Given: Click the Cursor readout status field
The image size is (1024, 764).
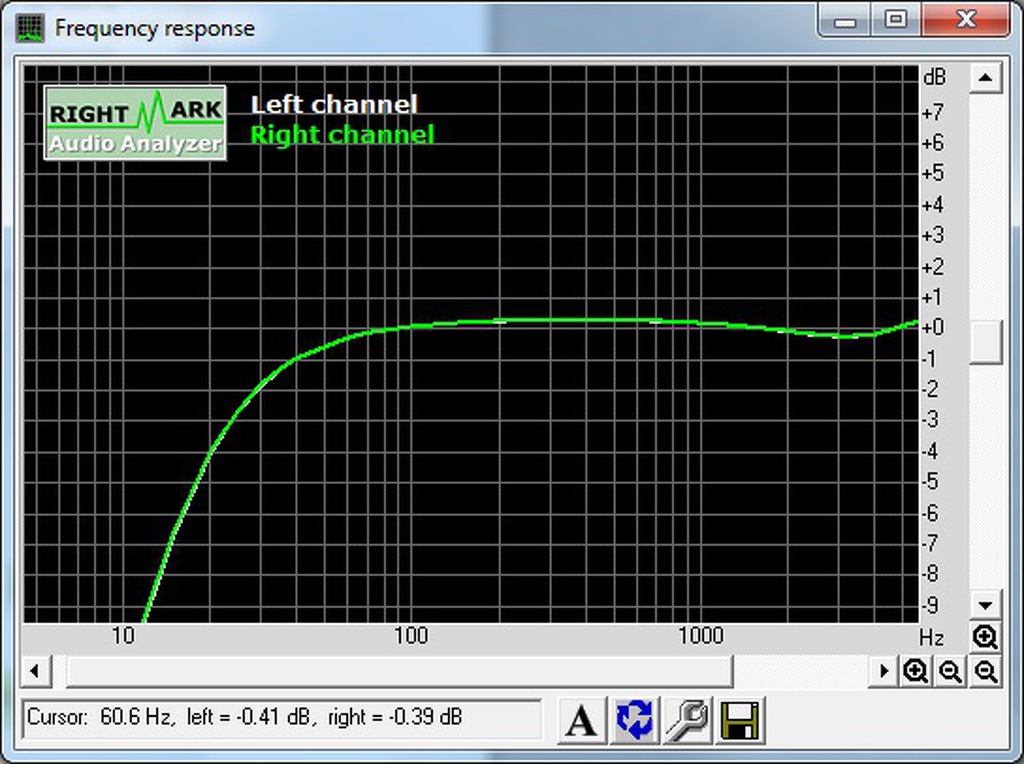Looking at the screenshot, I should [282, 718].
